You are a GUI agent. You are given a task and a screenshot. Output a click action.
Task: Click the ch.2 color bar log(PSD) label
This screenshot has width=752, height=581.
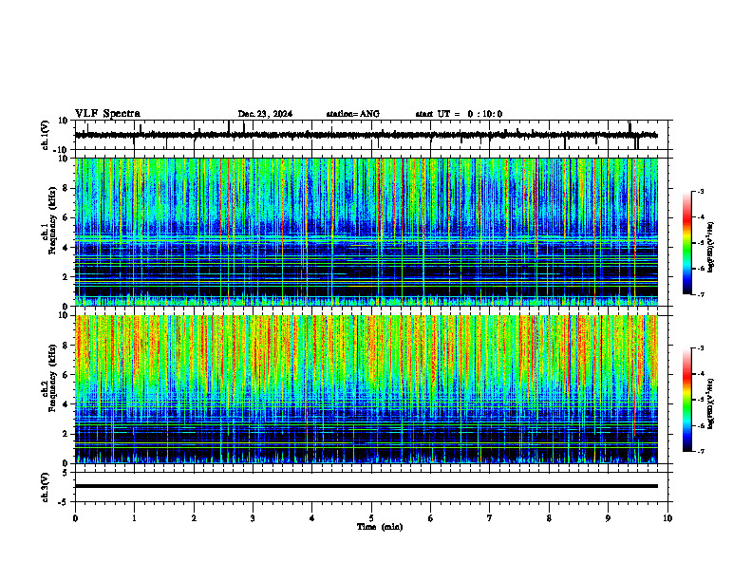[711, 403]
